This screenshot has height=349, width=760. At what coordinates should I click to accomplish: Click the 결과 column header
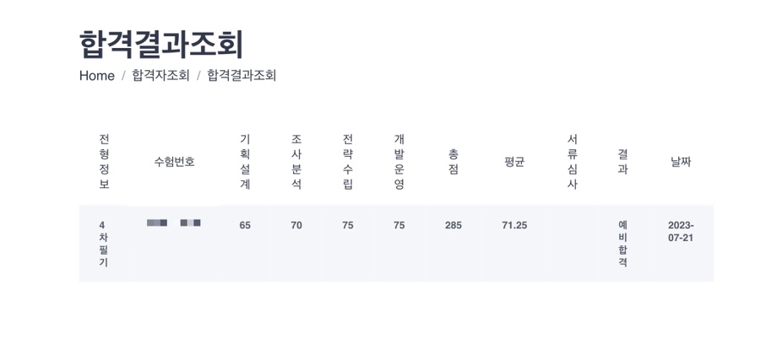click(623, 162)
